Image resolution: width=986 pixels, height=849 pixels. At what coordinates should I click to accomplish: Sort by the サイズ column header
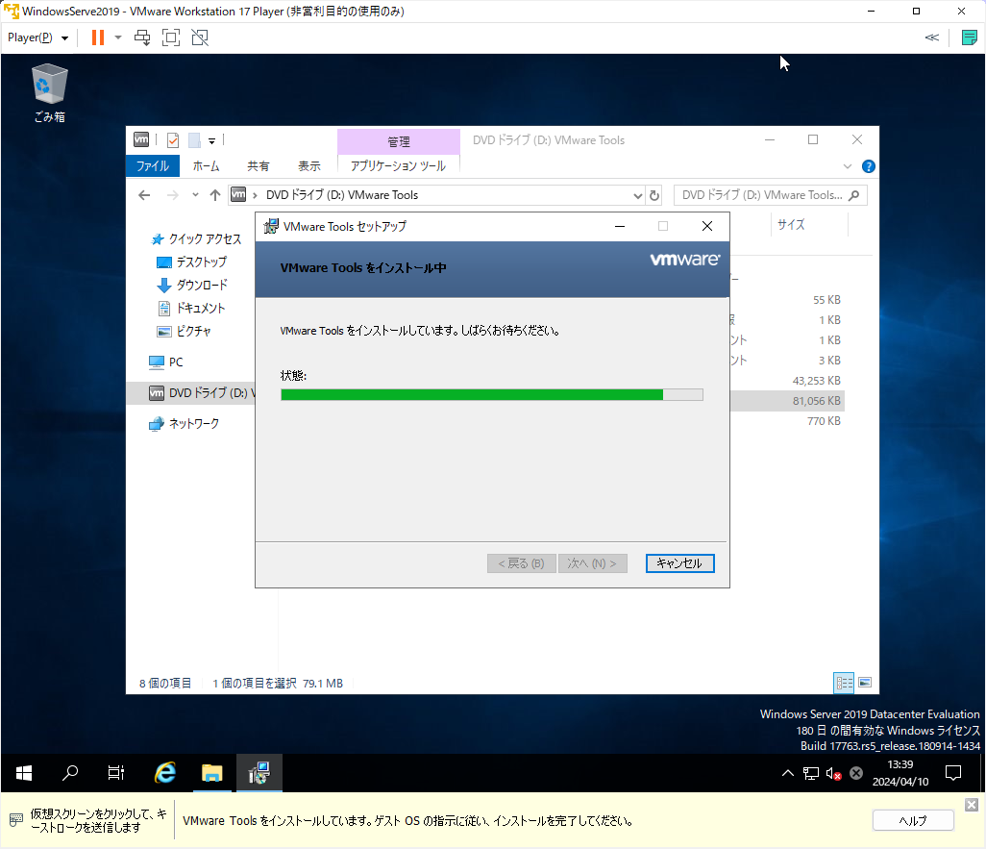809,225
